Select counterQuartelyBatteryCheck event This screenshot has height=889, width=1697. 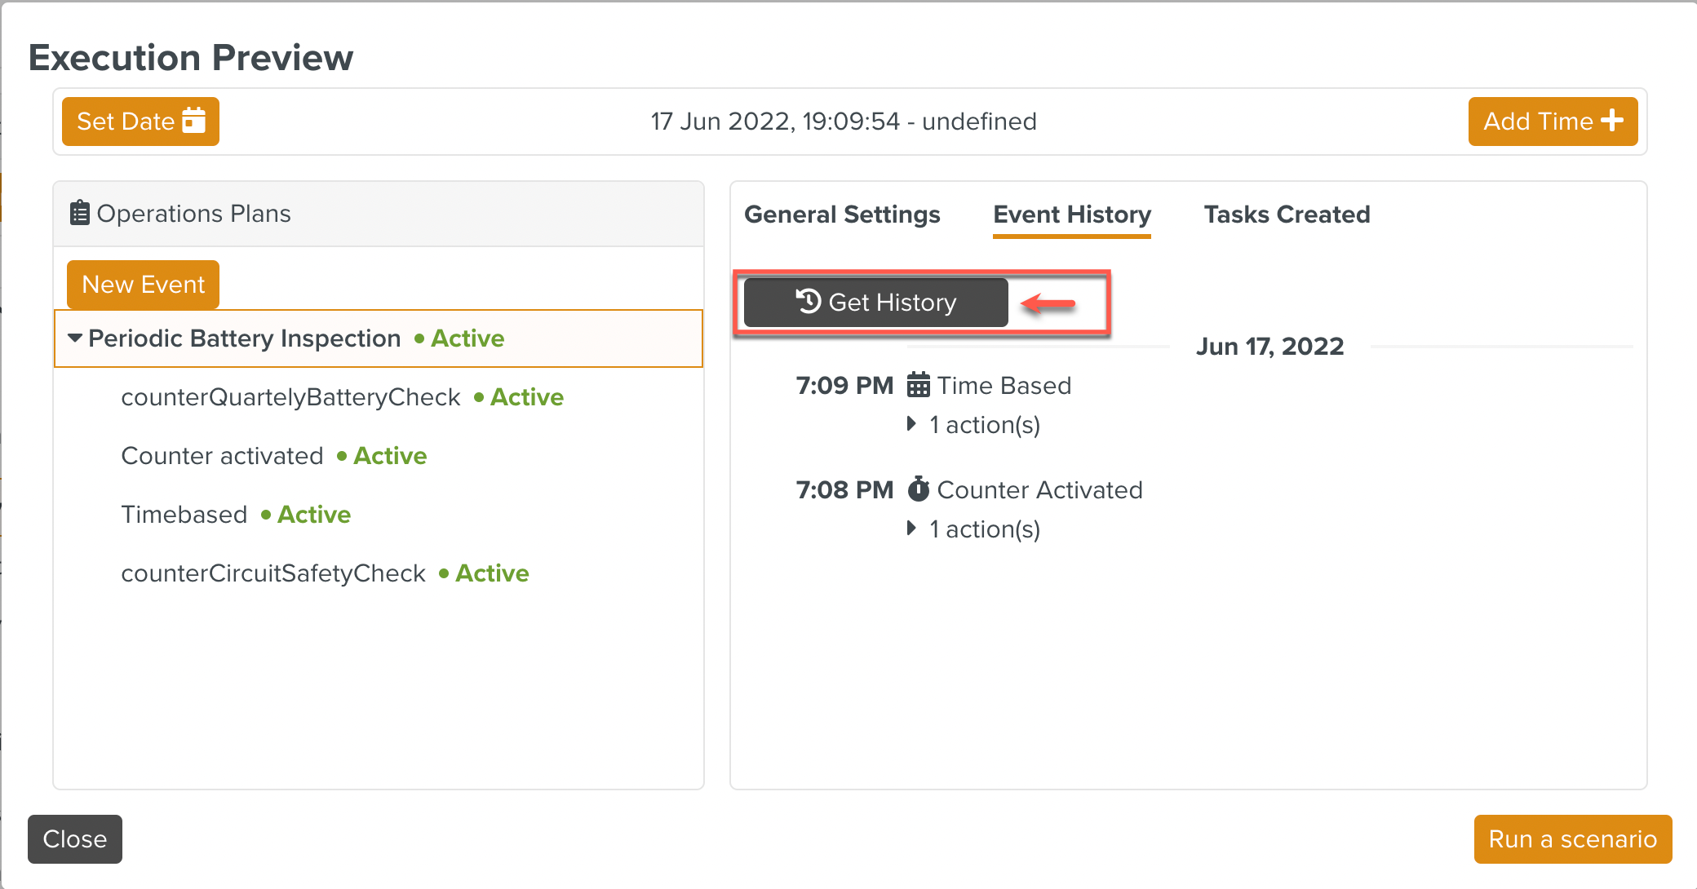[290, 397]
